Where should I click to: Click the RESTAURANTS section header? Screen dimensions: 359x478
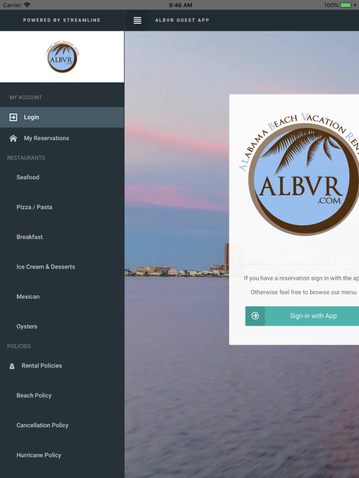[26, 158]
